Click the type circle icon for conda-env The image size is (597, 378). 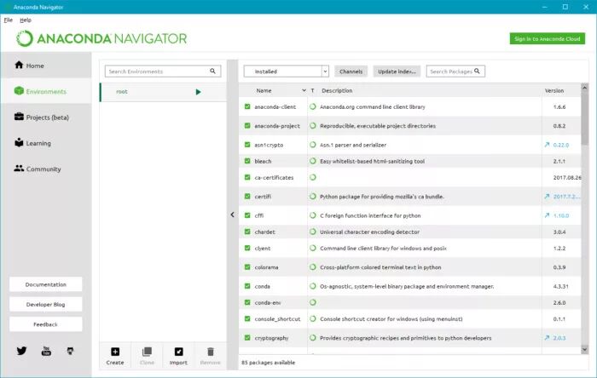[313, 302]
